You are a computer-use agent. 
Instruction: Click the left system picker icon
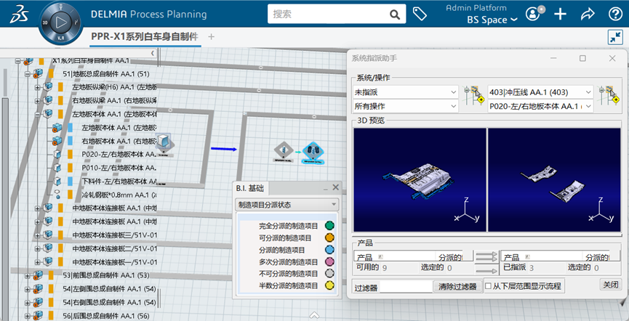coord(473,95)
